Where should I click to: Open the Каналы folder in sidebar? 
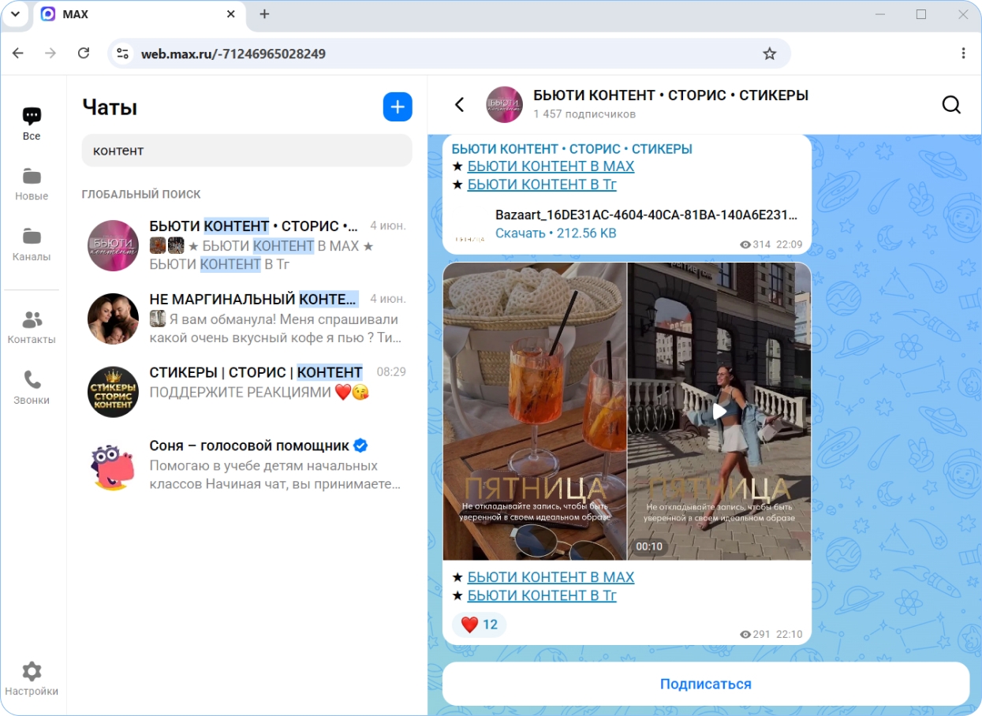[32, 245]
